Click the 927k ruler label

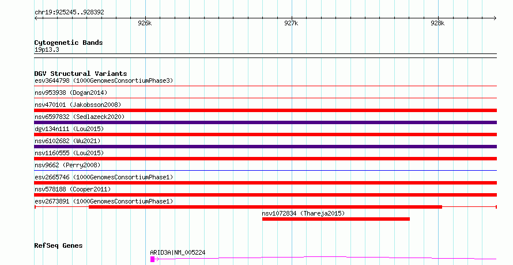point(291,23)
